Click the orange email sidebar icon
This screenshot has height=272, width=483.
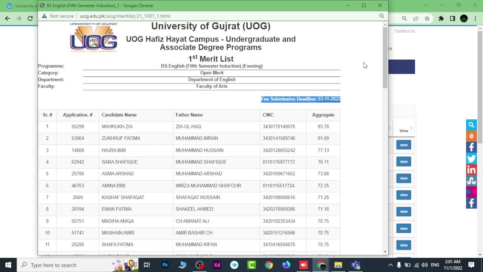tap(471, 136)
